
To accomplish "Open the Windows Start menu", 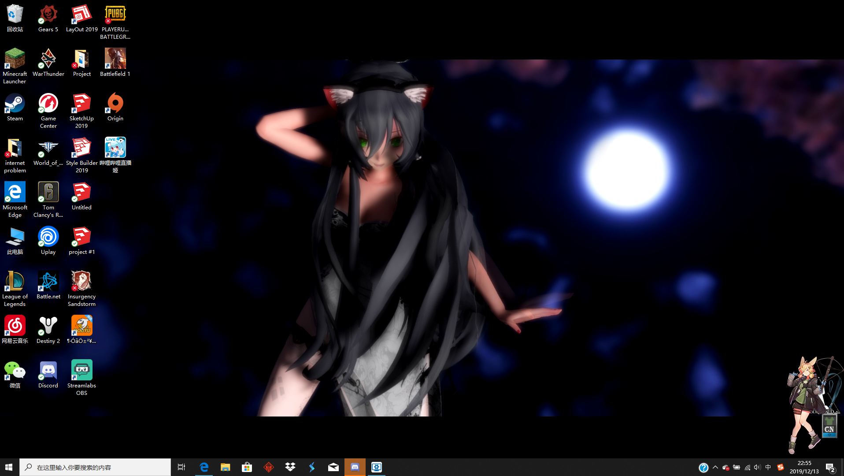I will [9, 467].
